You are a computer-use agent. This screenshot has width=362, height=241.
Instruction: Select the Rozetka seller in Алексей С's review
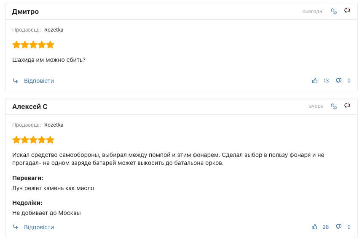pyautogui.click(x=54, y=124)
